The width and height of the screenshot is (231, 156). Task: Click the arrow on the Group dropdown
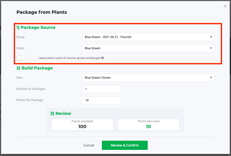(211, 37)
